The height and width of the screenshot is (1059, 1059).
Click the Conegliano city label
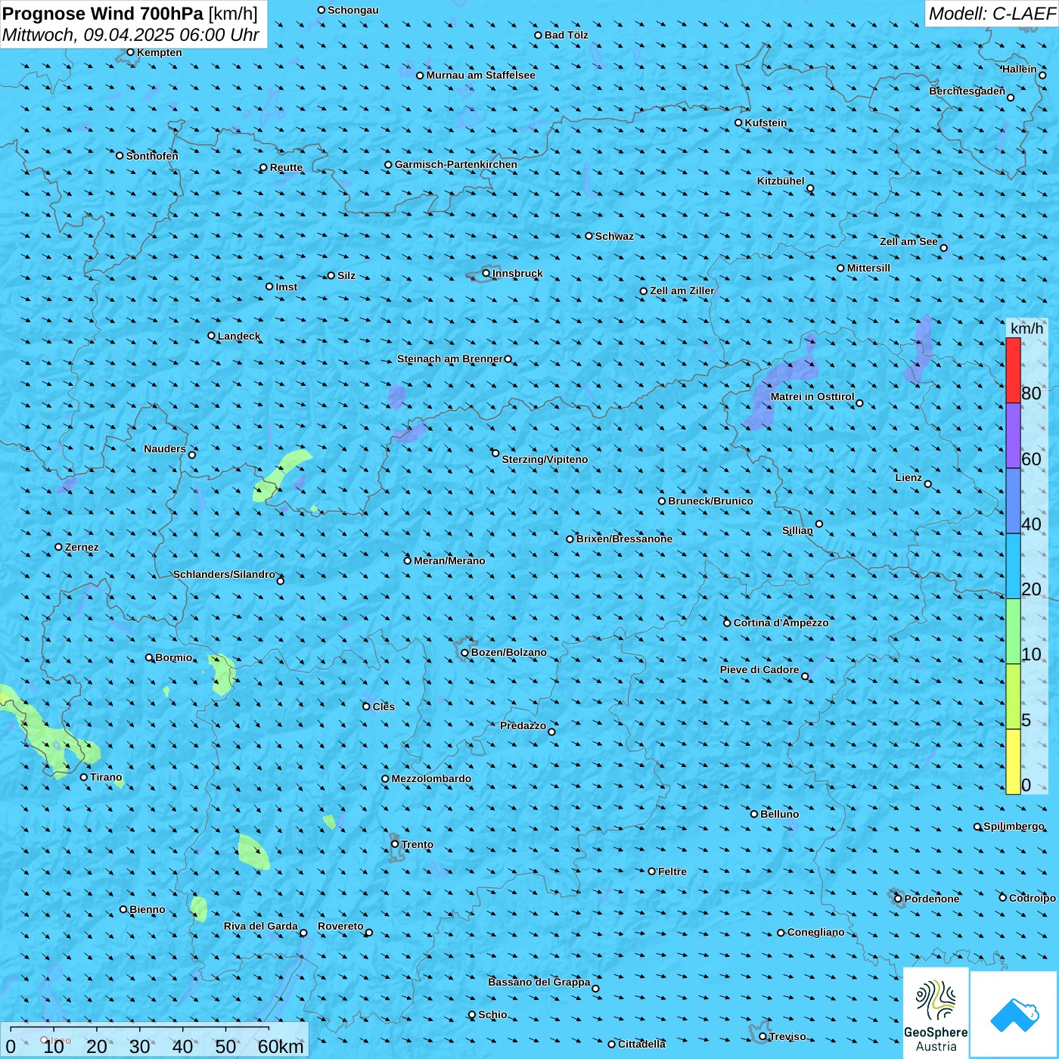click(x=815, y=932)
